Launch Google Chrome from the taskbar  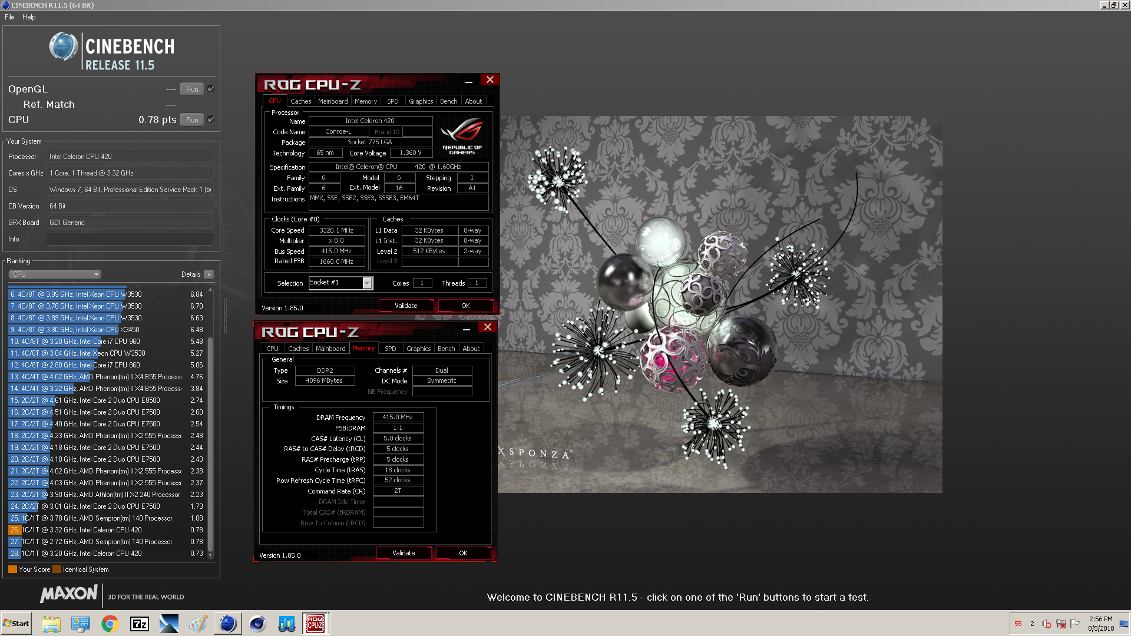(x=110, y=624)
